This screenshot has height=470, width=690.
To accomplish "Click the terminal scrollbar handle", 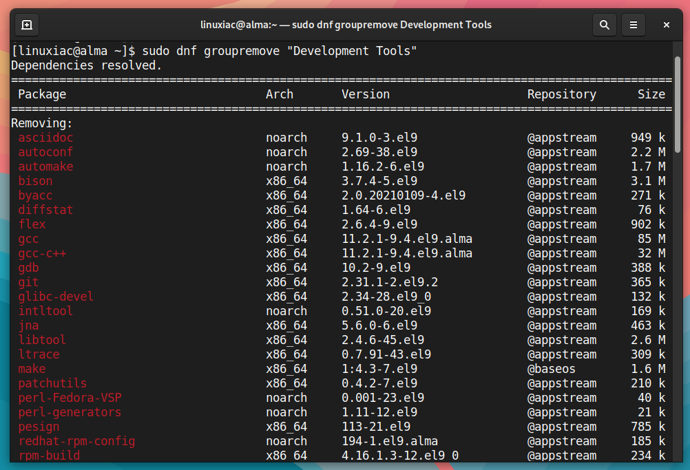I will click(x=677, y=105).
